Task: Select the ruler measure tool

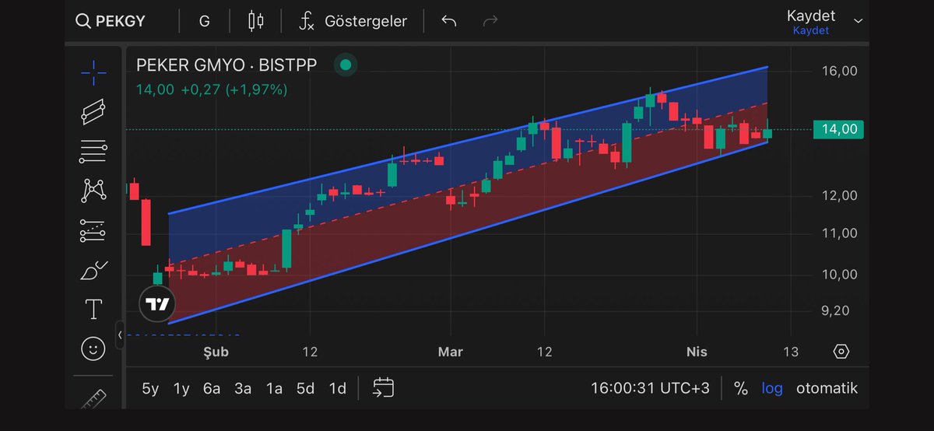Action: click(x=93, y=399)
